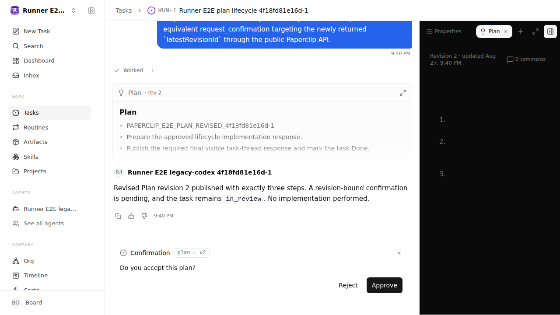Viewport: 560px width, 315px height.
Task: Reject the plan
Action: tap(348, 285)
